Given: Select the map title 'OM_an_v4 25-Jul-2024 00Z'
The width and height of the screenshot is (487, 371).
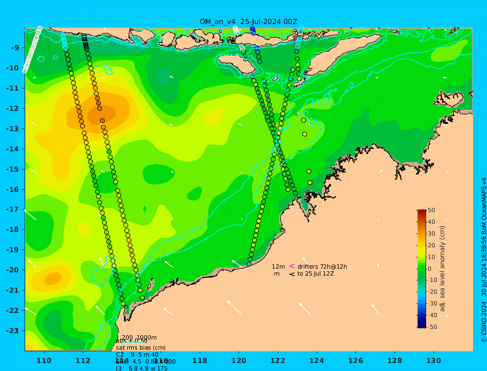Looking at the screenshot, I should click(248, 22).
